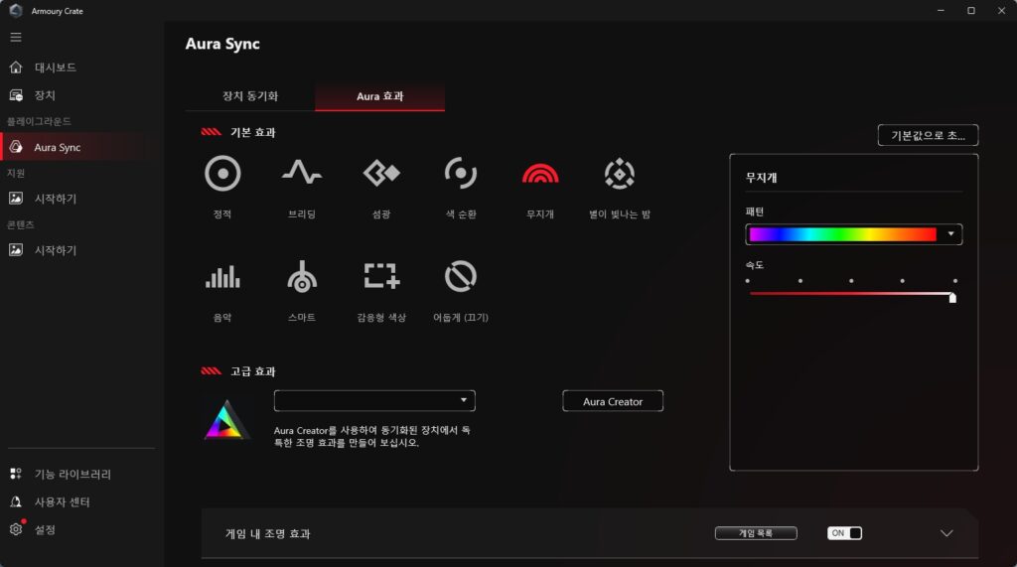Click the Armoury Crate logo in the title bar
Screen dimensions: 1017x567
16,10
